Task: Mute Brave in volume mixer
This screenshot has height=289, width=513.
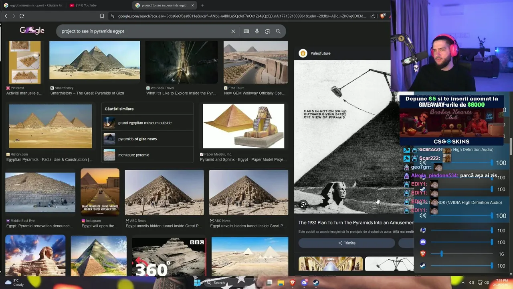Action: click(423, 254)
